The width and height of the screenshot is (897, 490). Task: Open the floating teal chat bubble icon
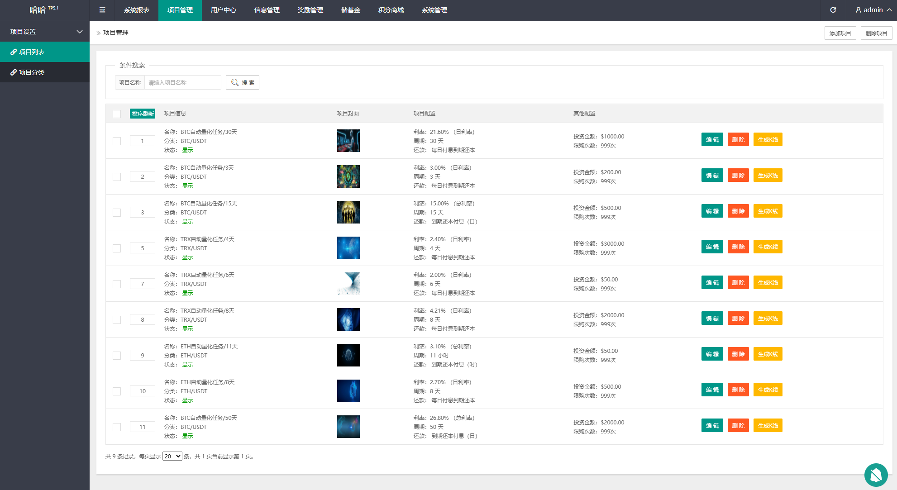[x=876, y=475]
